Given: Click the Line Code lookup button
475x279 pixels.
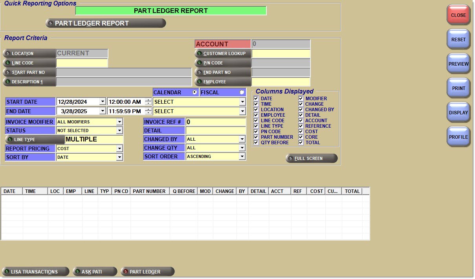Looking at the screenshot, I should click(x=29, y=63).
